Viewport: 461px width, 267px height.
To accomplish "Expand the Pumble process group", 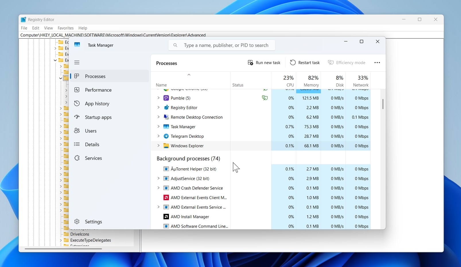I will (158, 98).
